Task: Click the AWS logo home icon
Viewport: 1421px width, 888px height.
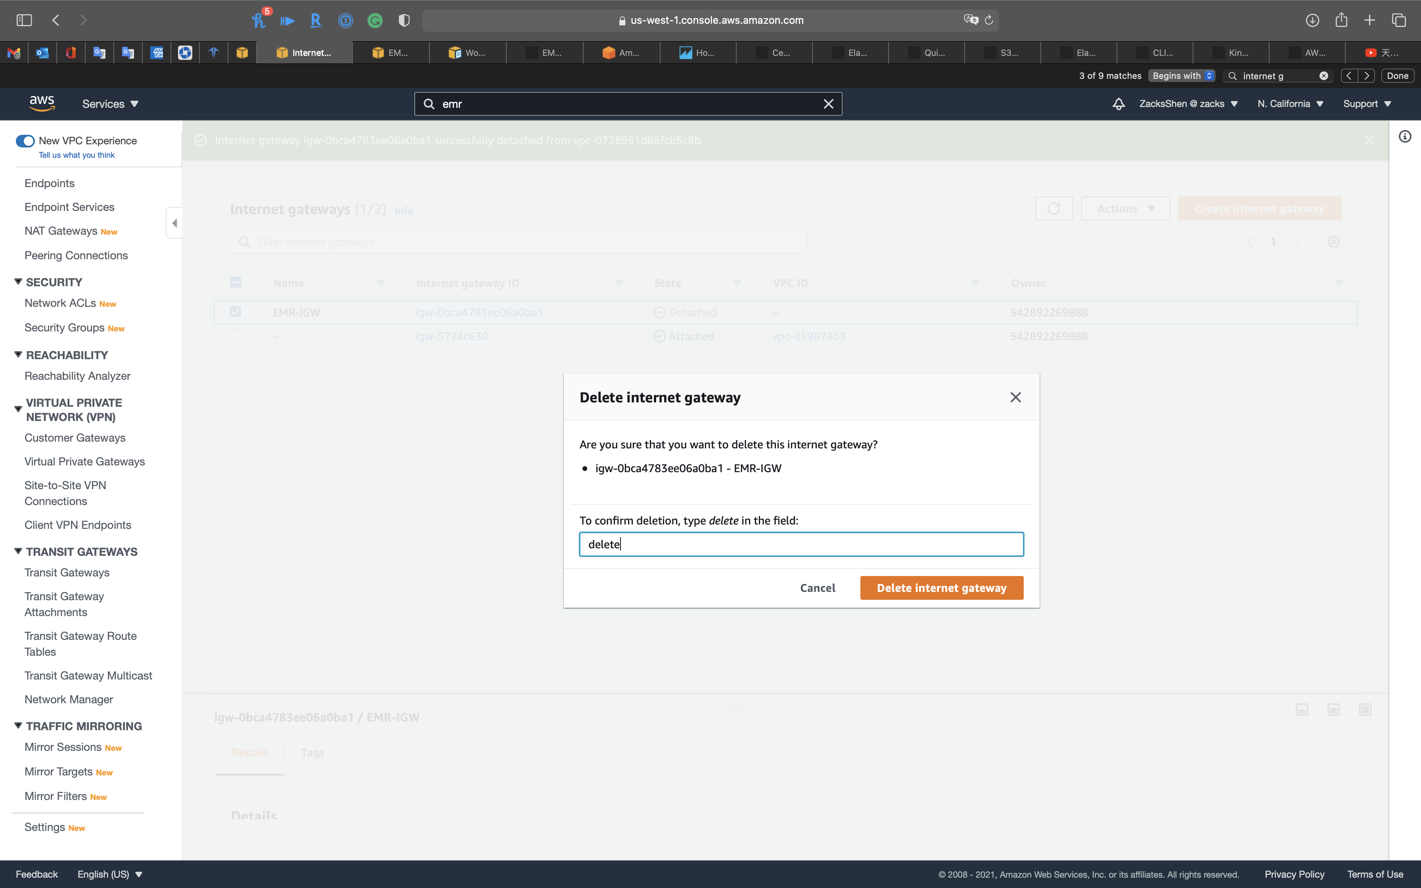Action: [42, 103]
